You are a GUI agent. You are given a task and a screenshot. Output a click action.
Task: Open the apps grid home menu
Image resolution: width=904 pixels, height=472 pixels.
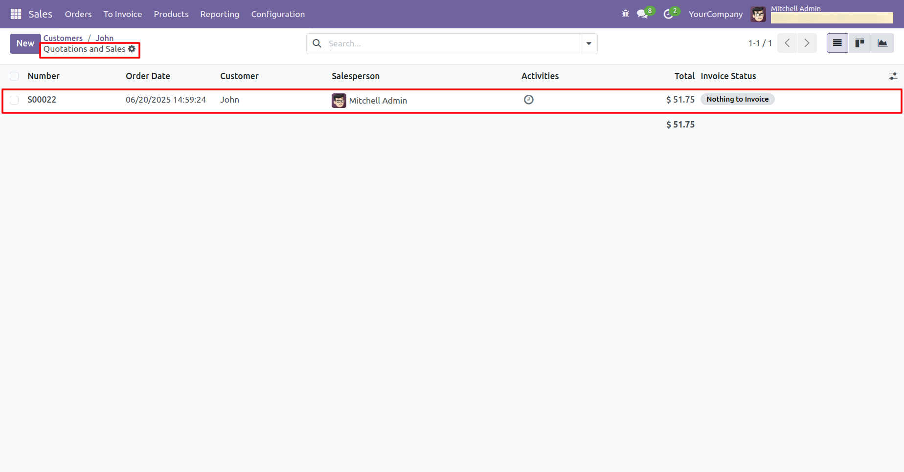tap(16, 14)
